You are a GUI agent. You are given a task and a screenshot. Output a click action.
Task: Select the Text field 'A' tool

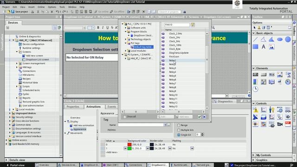(263, 46)
